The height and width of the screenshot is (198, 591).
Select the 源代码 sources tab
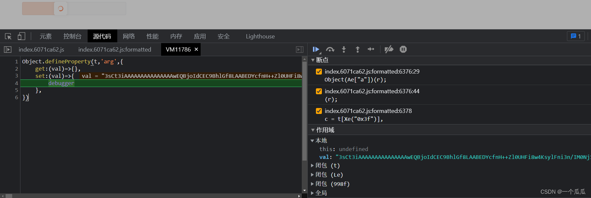point(102,36)
